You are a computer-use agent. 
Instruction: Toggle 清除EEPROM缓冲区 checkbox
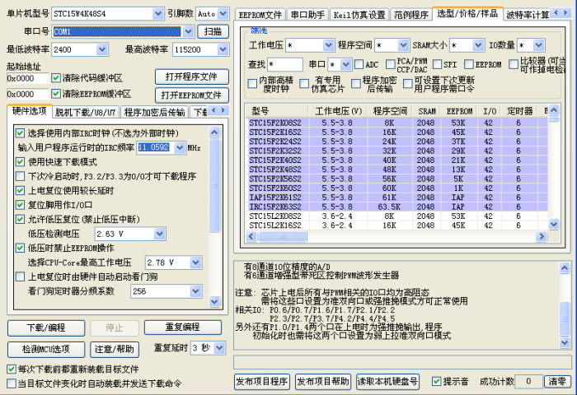pyautogui.click(x=56, y=94)
